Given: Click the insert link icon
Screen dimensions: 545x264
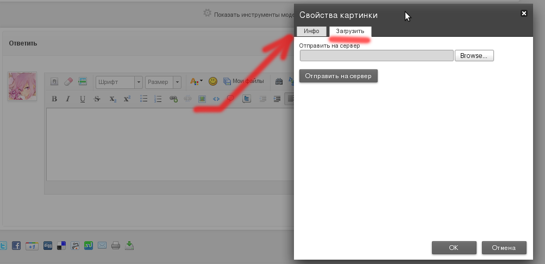Looking at the screenshot, I should point(173,99).
